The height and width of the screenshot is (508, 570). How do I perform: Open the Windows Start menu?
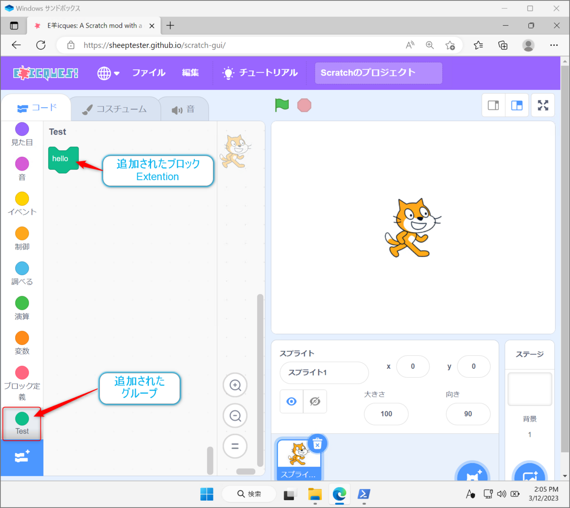[x=207, y=494]
